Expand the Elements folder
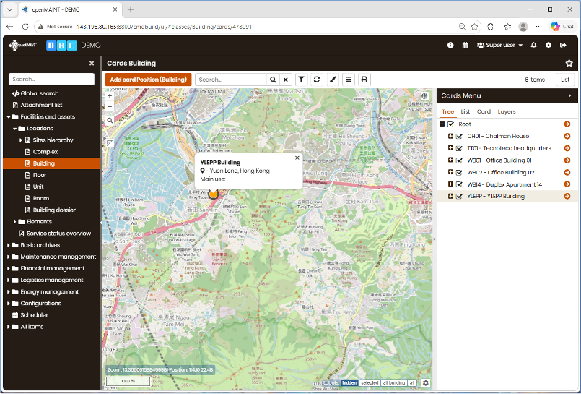Viewport: 581px width, 394px height. point(15,222)
